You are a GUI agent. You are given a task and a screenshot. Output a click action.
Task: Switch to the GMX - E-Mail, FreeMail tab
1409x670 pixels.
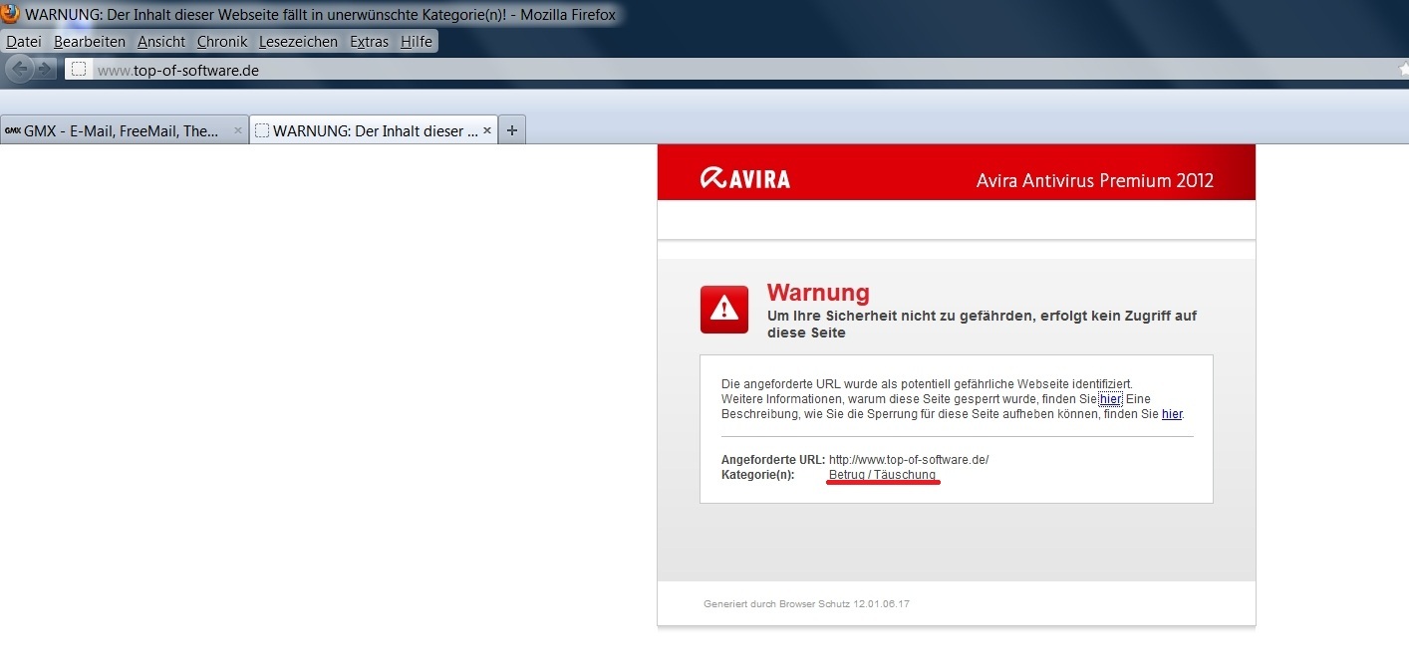[124, 130]
